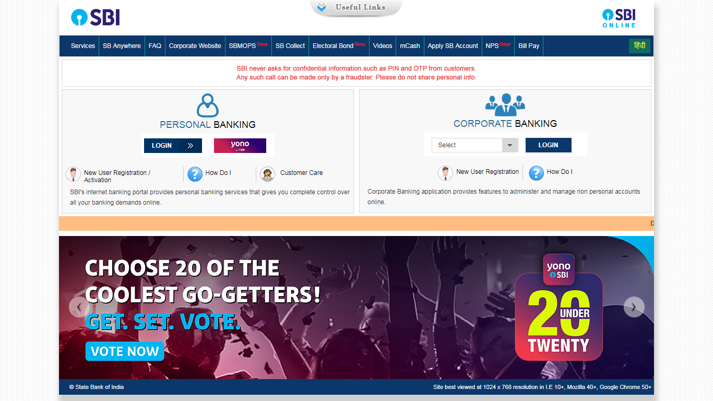Click the Personal New User Registration avatar icon
This screenshot has width=713, height=401.
[x=73, y=174]
